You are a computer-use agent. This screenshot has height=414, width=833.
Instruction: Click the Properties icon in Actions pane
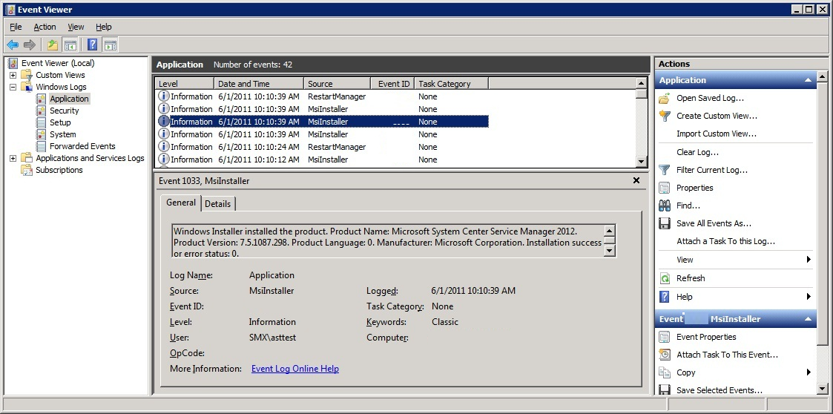(x=665, y=188)
